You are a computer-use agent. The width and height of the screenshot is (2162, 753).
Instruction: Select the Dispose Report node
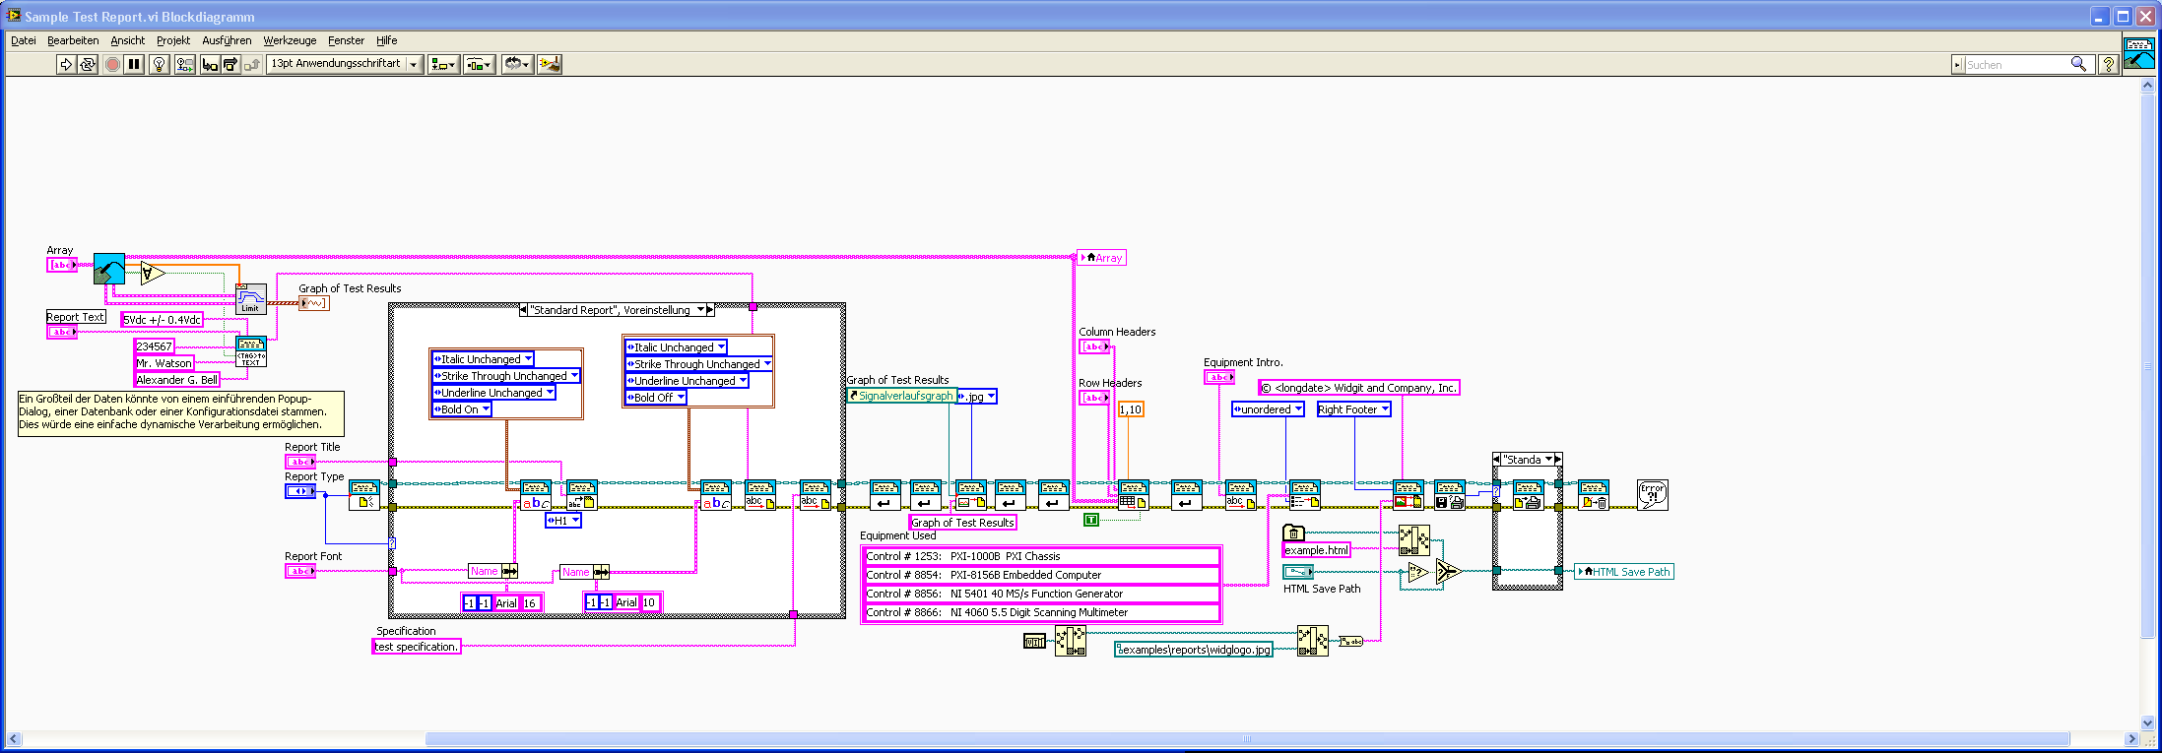coord(1594,494)
